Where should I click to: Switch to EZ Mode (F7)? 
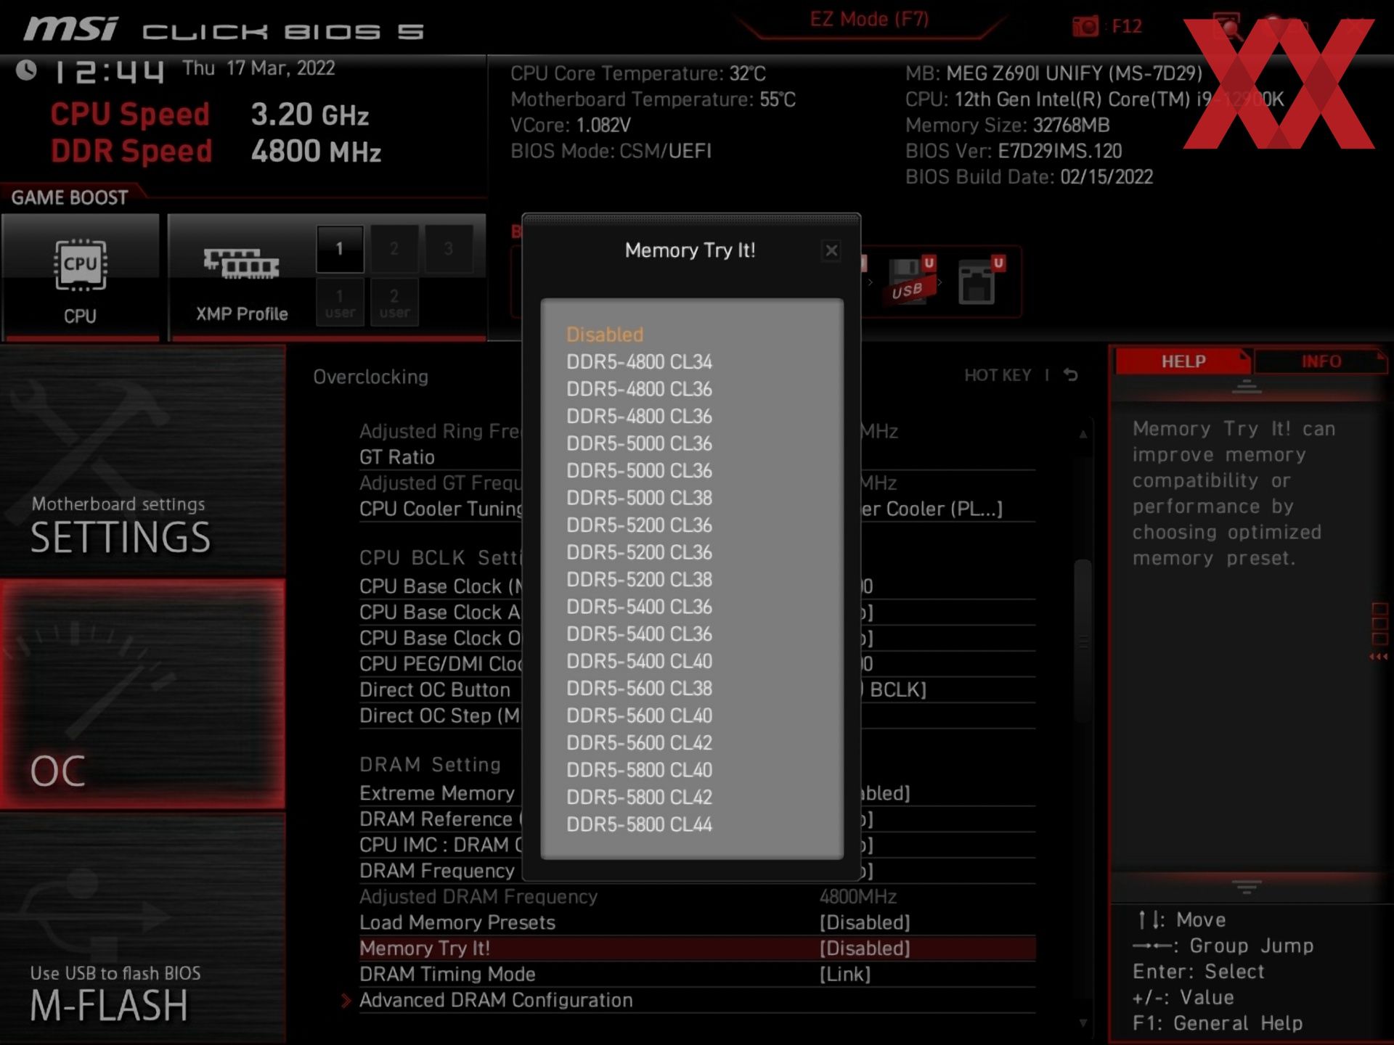(x=870, y=20)
